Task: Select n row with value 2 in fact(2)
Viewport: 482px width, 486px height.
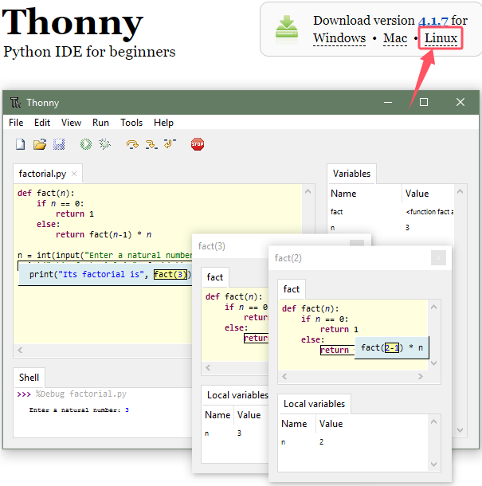Action: click(354, 442)
